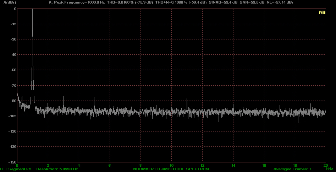Click the 11 kHz harmonic spike

pos(187,105)
